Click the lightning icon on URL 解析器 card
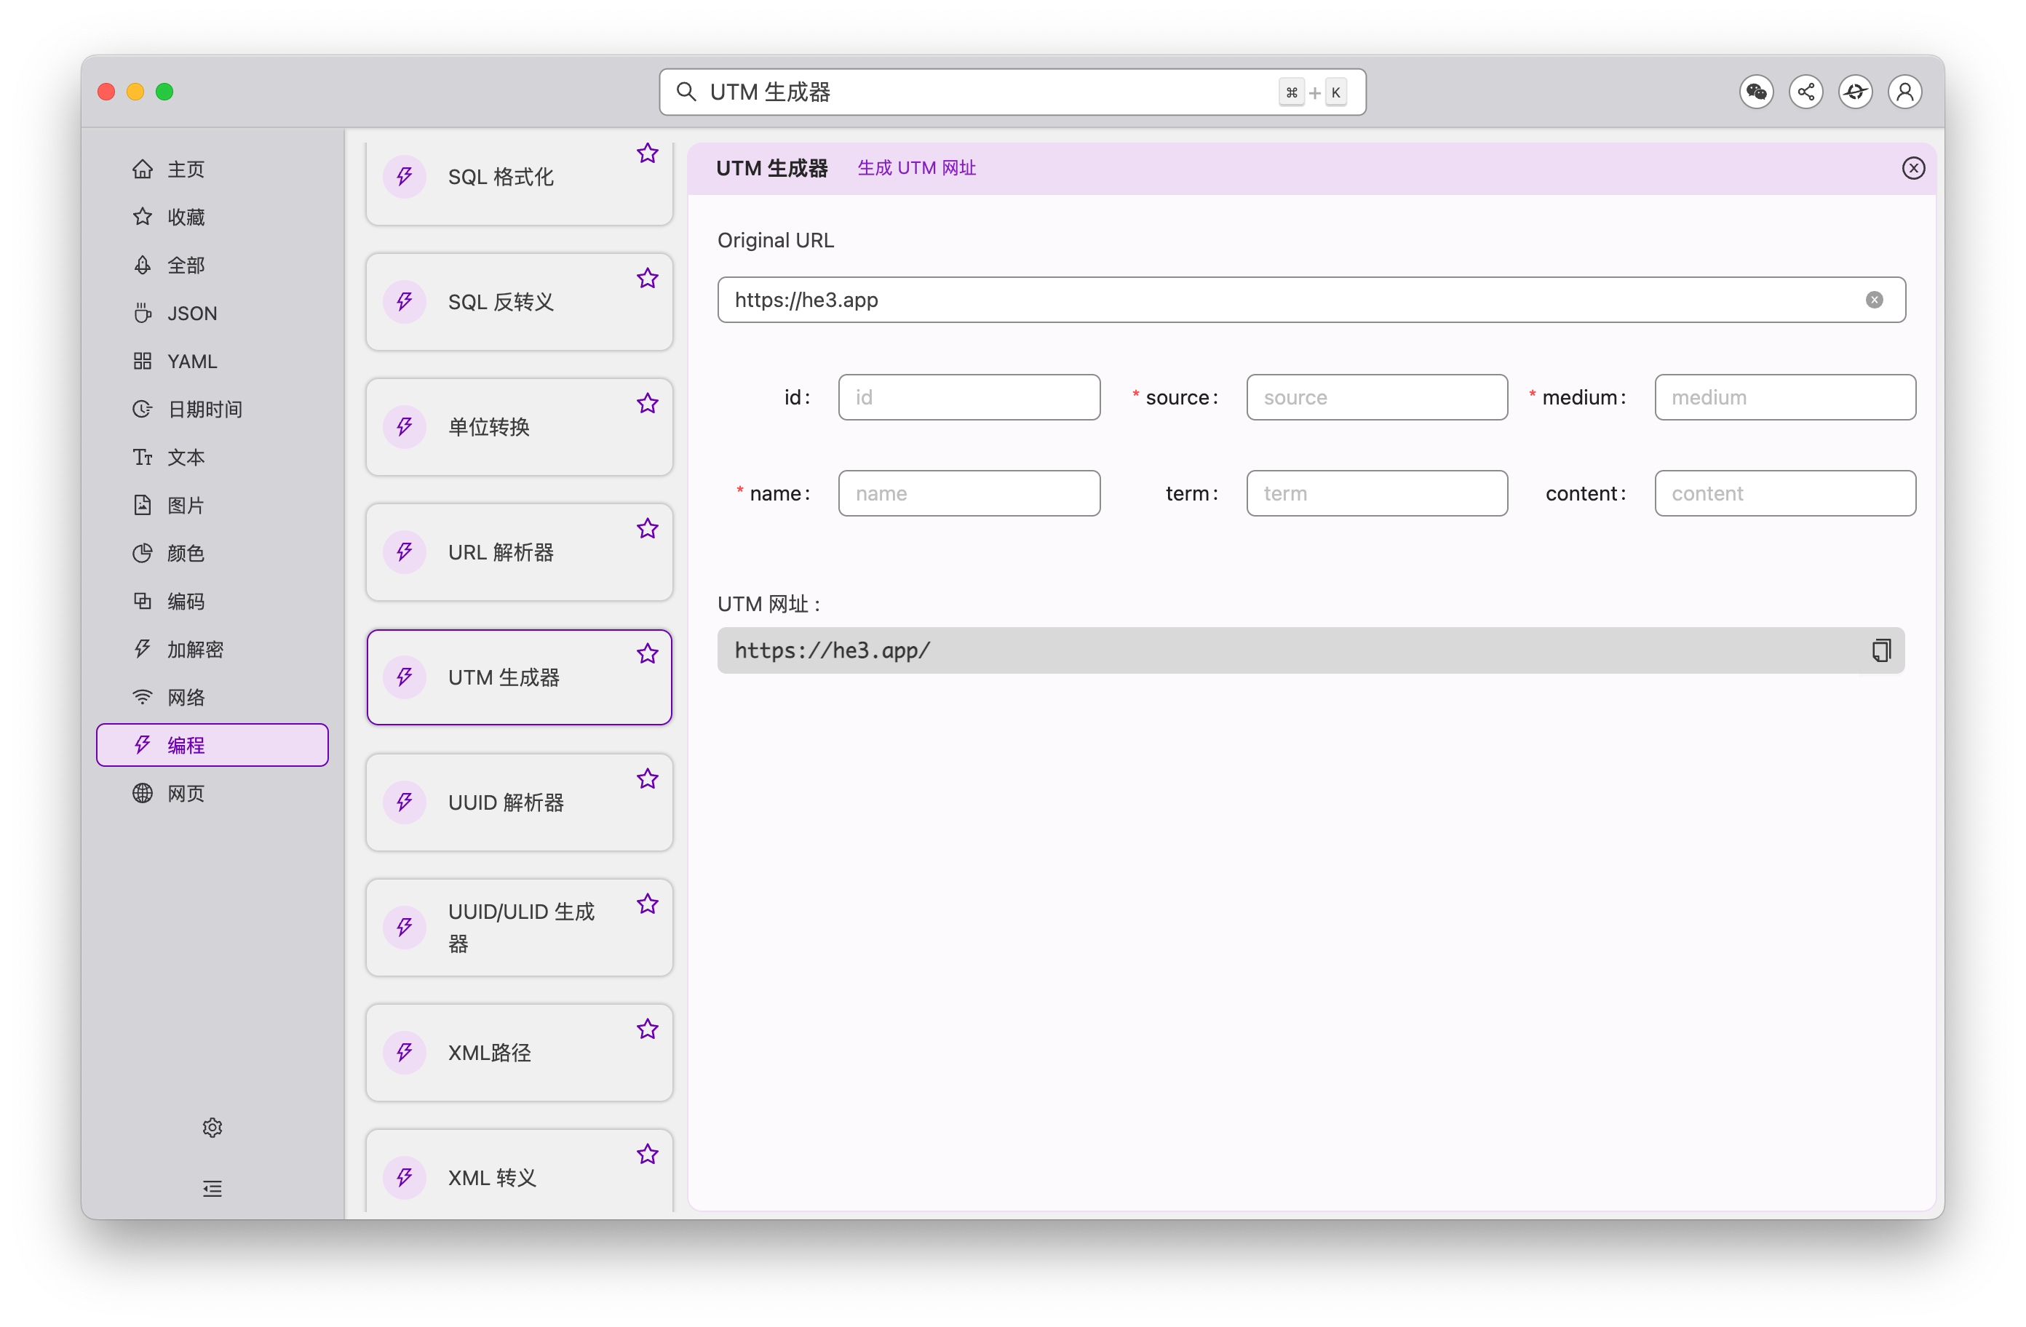This screenshot has height=1327, width=2026. click(405, 552)
